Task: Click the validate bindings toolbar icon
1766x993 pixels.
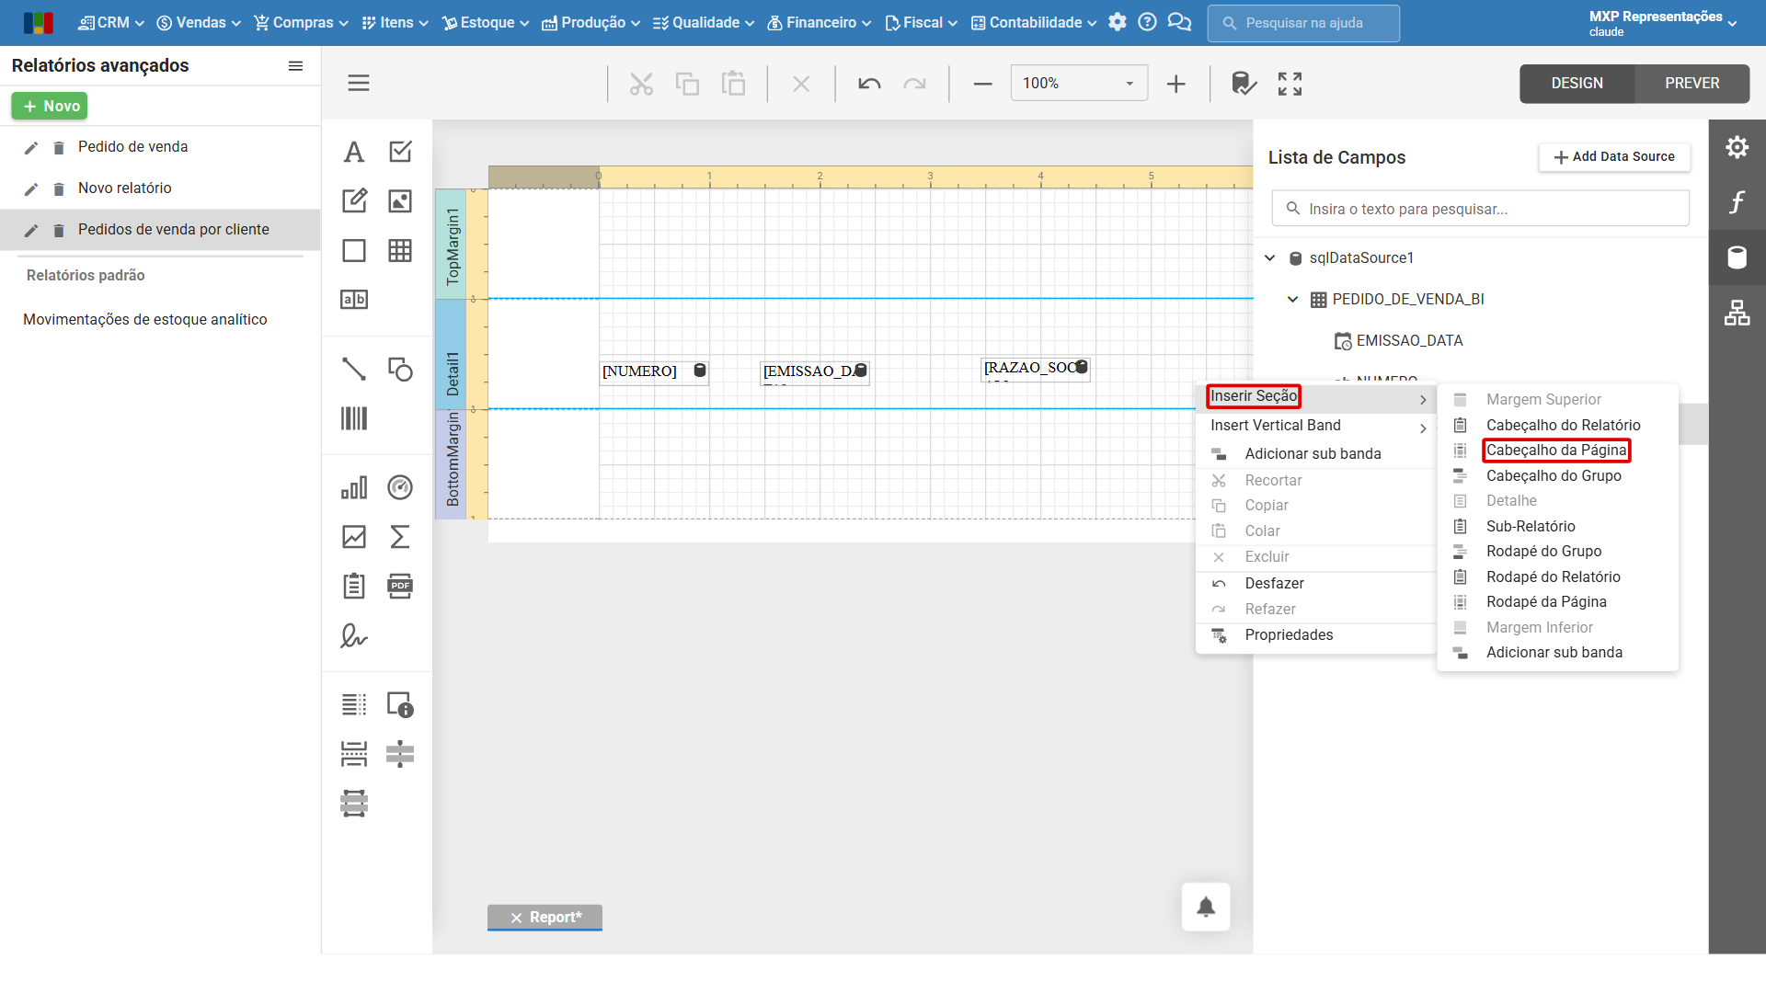Action: tap(1244, 84)
